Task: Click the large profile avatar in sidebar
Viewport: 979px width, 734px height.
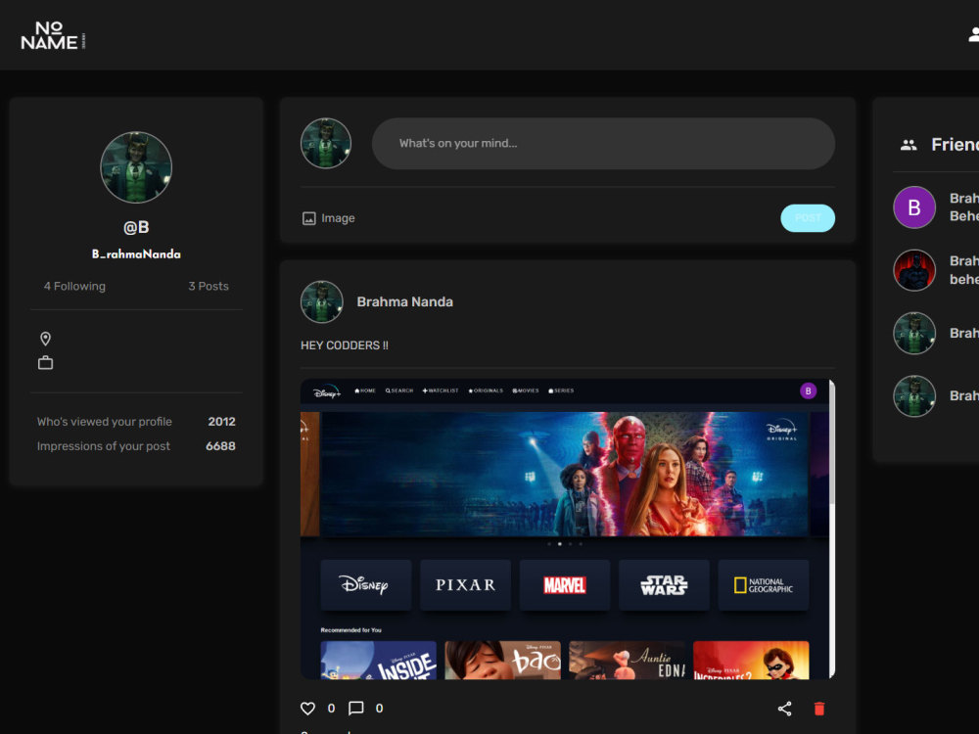Action: pos(136,167)
